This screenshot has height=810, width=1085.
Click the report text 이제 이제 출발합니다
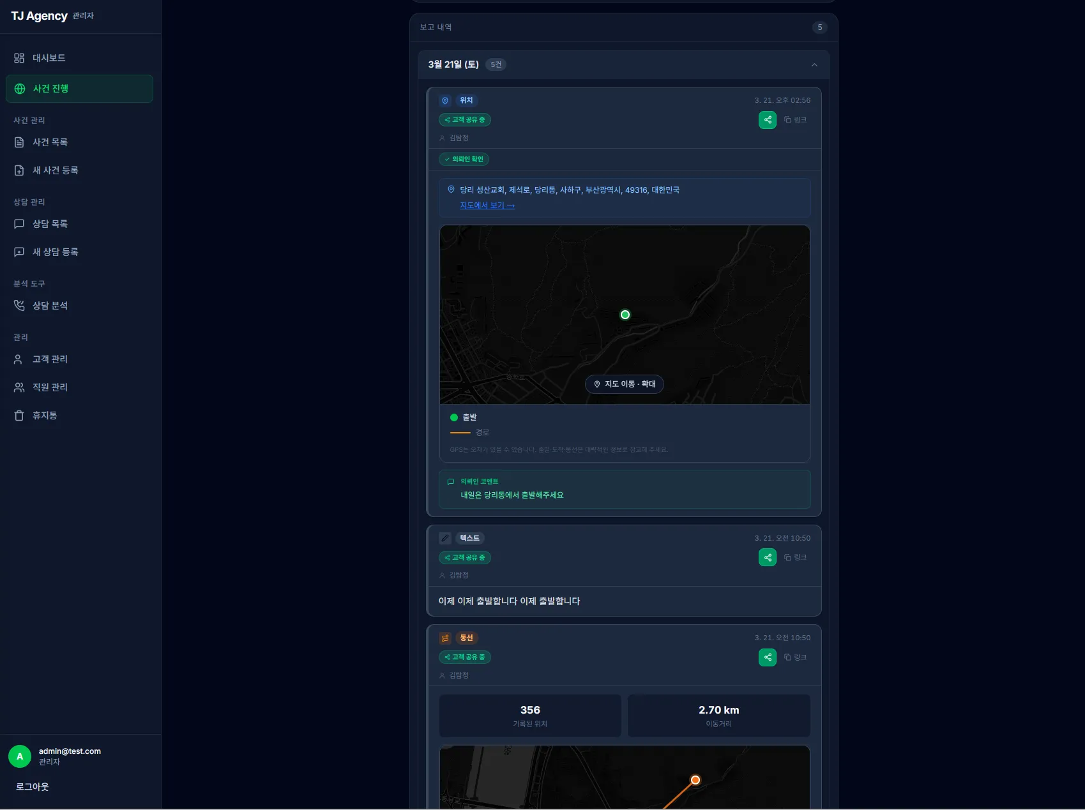509,601
